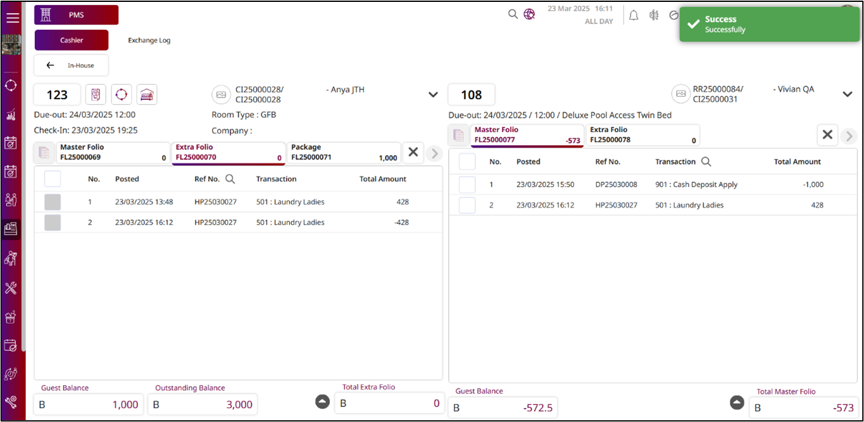864x422 pixels.
Task: Collapse the Total Extra Folio summary arrow
Action: tap(322, 402)
